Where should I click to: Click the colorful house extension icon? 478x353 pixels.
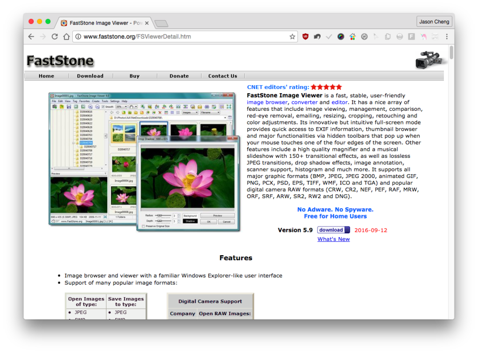click(352, 37)
